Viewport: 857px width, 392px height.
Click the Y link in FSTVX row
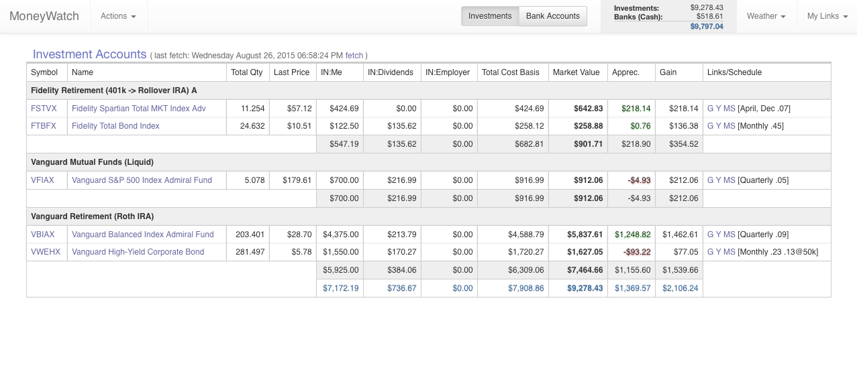click(x=719, y=109)
